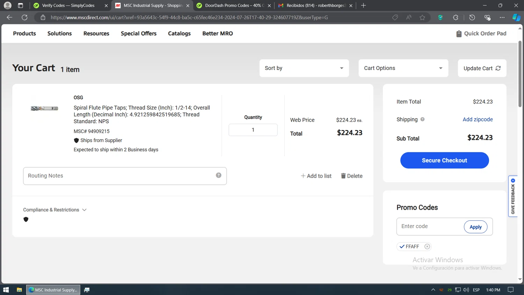524x295 pixels.
Task: Click the green shield extension icon
Action: pos(440,17)
